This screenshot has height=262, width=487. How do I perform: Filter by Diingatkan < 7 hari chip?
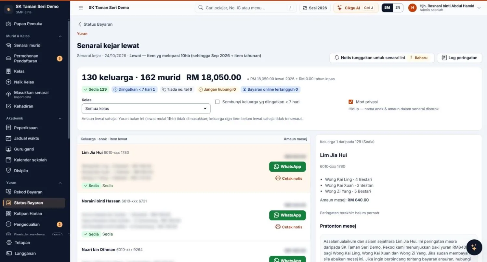point(135,89)
